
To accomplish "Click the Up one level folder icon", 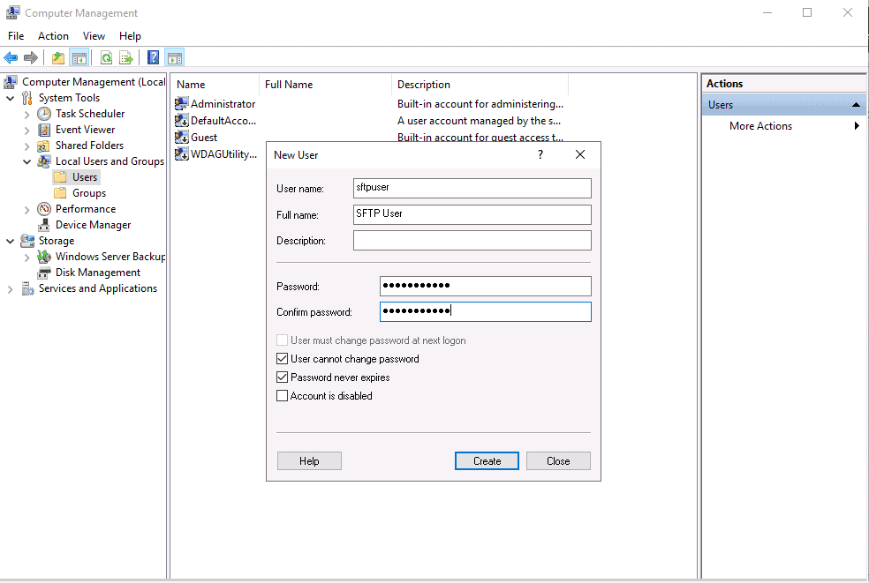I will click(57, 57).
